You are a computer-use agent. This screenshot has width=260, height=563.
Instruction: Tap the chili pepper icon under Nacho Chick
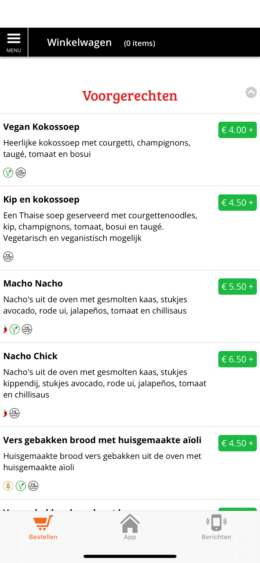(x=5, y=413)
